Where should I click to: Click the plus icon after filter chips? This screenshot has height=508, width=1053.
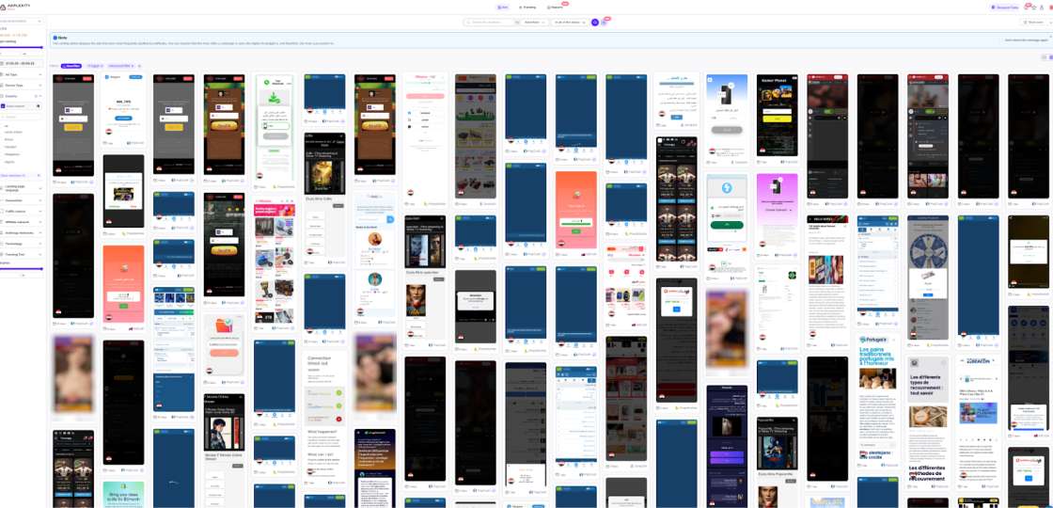pos(140,66)
